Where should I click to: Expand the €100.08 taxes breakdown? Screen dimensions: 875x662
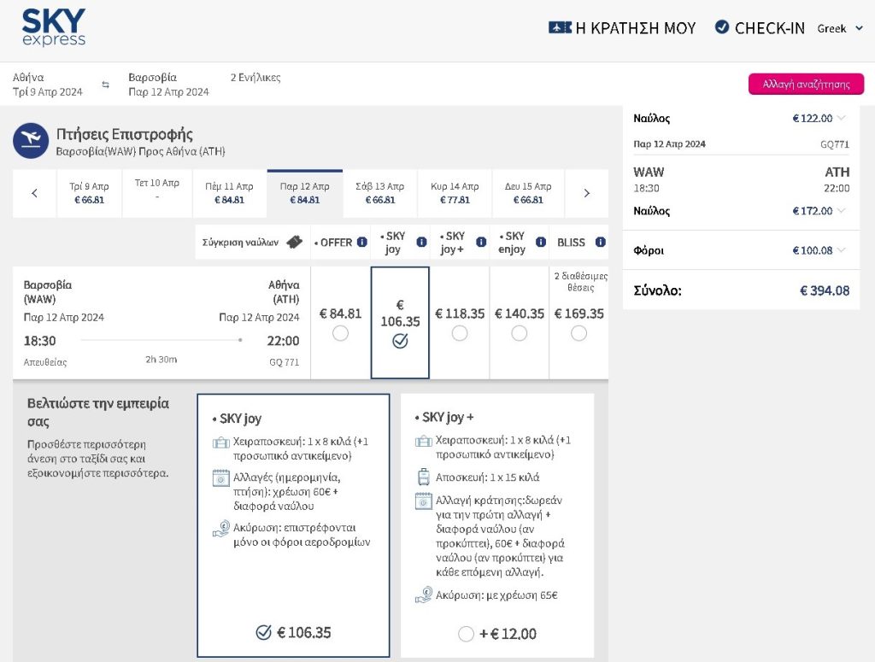841,250
